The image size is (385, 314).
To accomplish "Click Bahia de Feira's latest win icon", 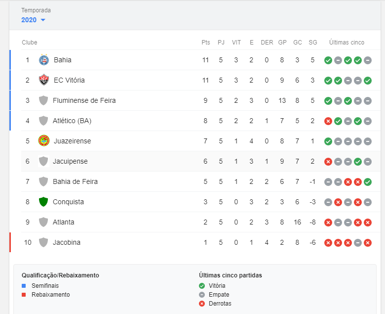I will coord(368,182).
